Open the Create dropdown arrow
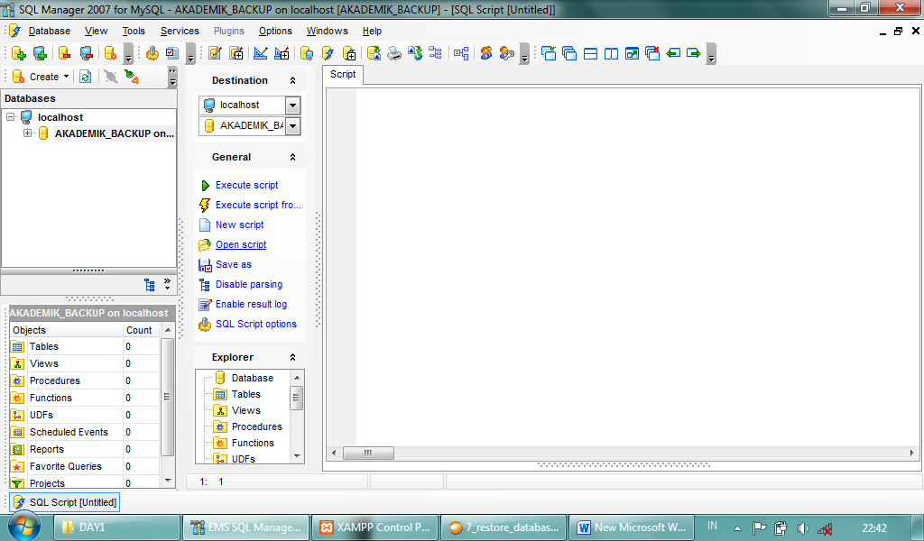This screenshot has height=541, width=924. [x=66, y=77]
